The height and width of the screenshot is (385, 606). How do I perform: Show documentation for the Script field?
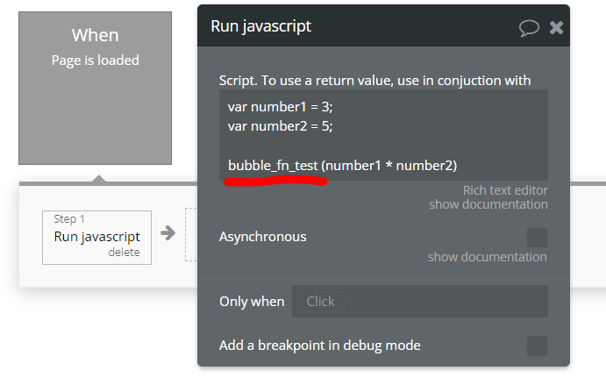point(488,204)
